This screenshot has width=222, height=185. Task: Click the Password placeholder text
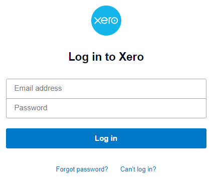(31, 108)
